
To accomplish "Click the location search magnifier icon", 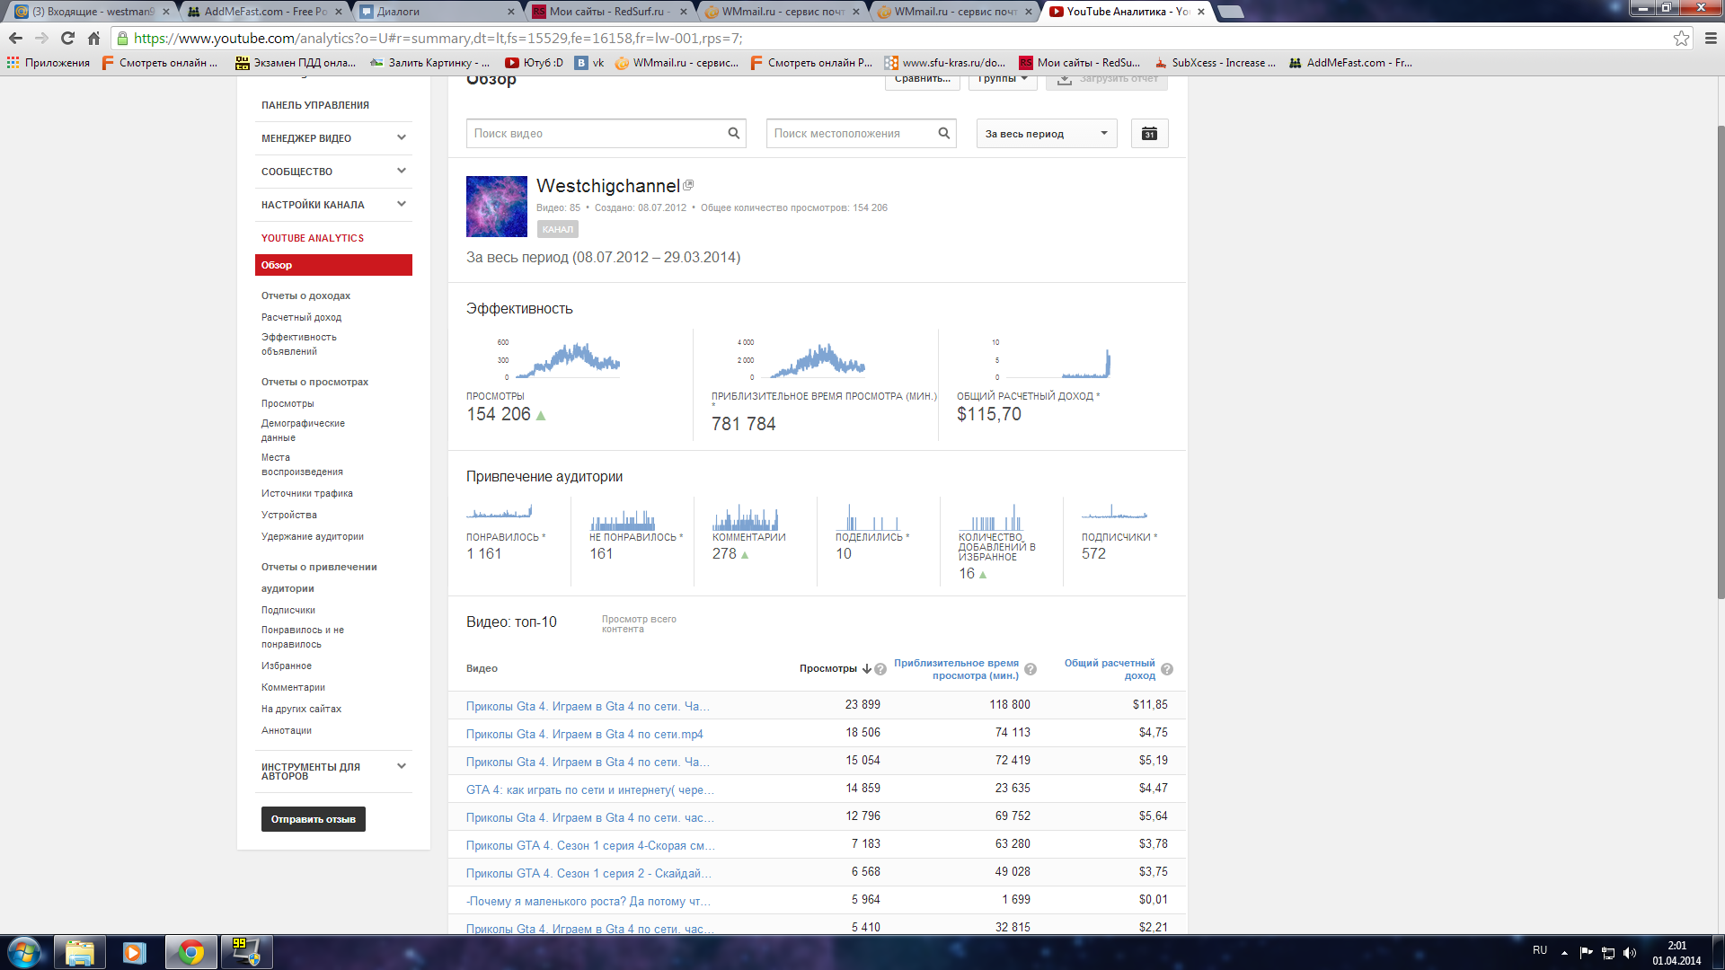I will (944, 133).
